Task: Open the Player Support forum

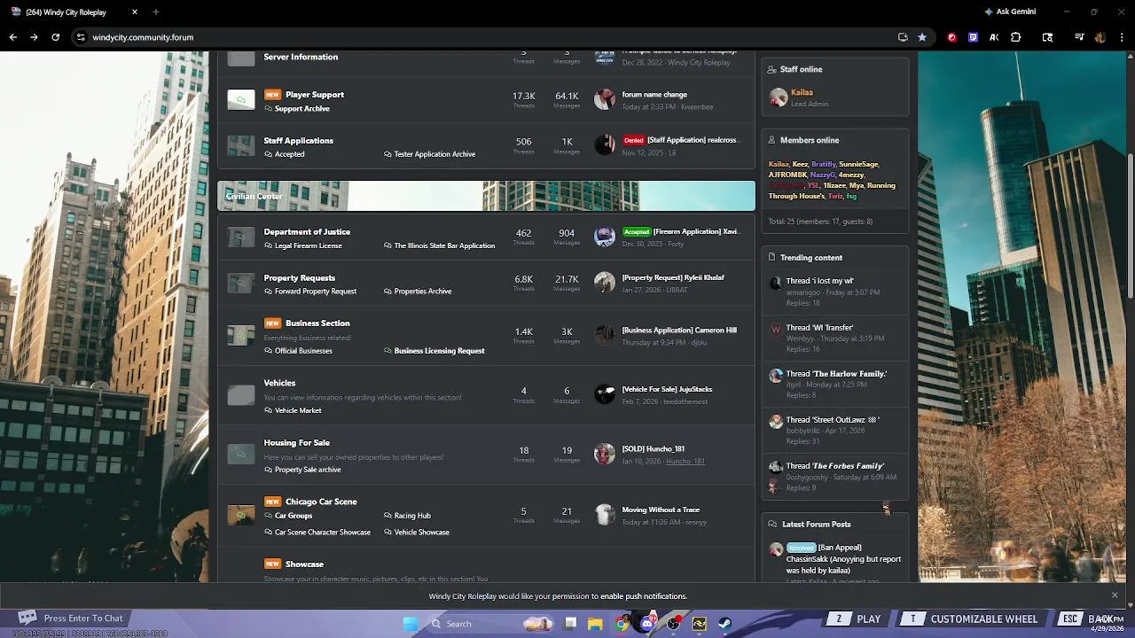Action: (x=315, y=95)
